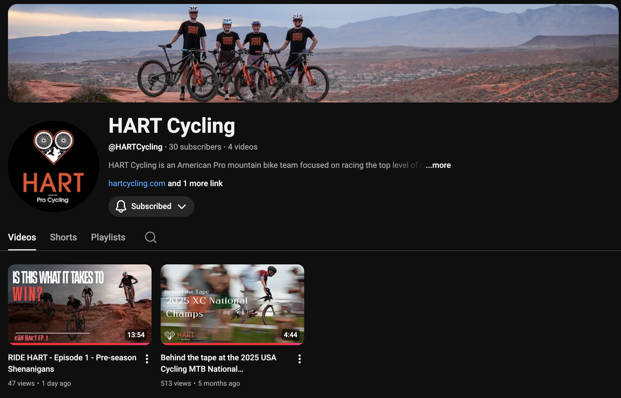Image resolution: width=621 pixels, height=398 pixels.
Task: Click the notification bell icon
Action: coord(121,206)
